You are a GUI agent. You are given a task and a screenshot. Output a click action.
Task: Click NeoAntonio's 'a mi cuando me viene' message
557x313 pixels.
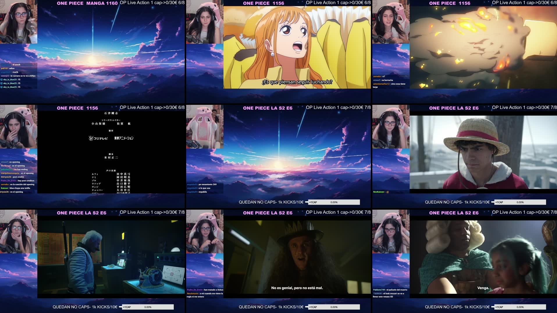[x=205, y=295]
